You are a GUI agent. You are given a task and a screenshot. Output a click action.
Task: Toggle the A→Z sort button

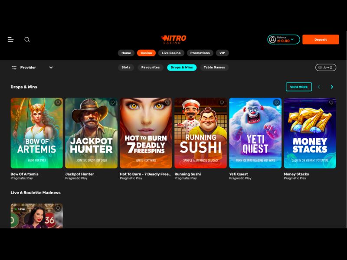[x=325, y=68]
